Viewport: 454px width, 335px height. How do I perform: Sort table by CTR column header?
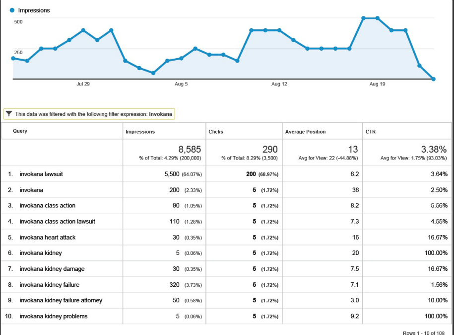[x=370, y=132]
